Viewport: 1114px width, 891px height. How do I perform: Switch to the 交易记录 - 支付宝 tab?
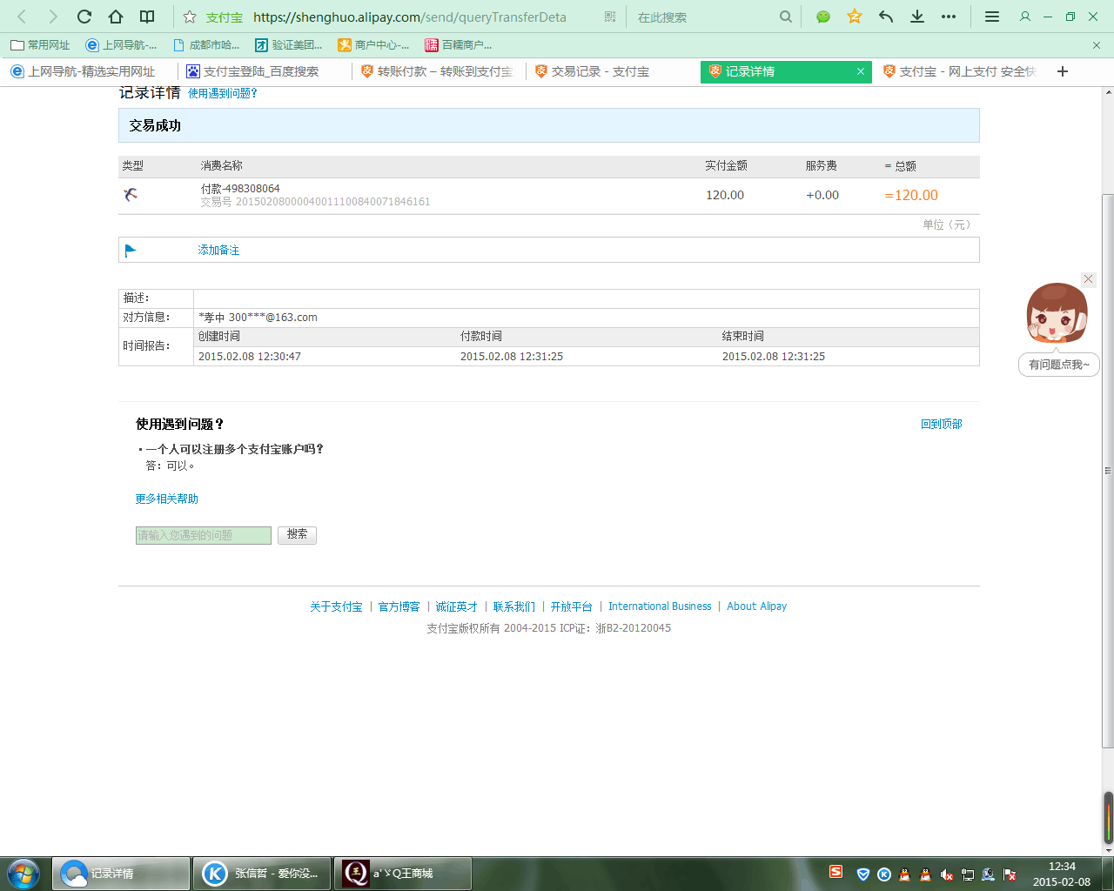(x=613, y=71)
